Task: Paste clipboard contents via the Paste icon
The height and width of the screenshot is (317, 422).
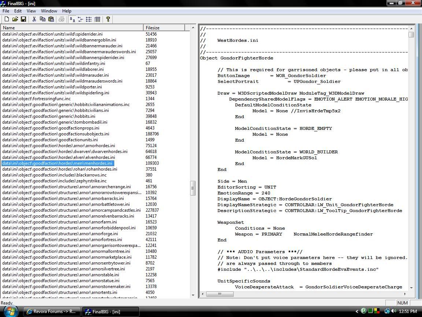Action: click(51, 19)
